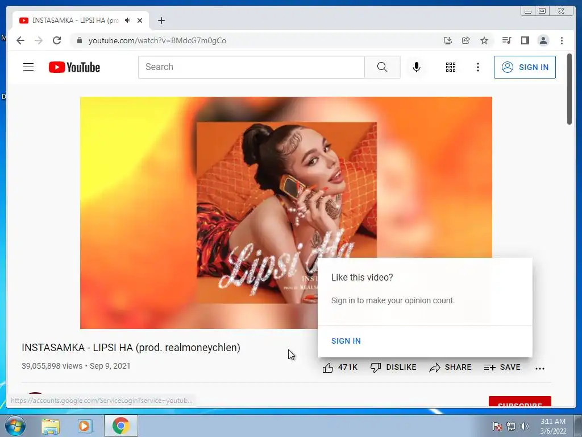Click the magnifier search button
This screenshot has width=582, height=437.
[383, 67]
